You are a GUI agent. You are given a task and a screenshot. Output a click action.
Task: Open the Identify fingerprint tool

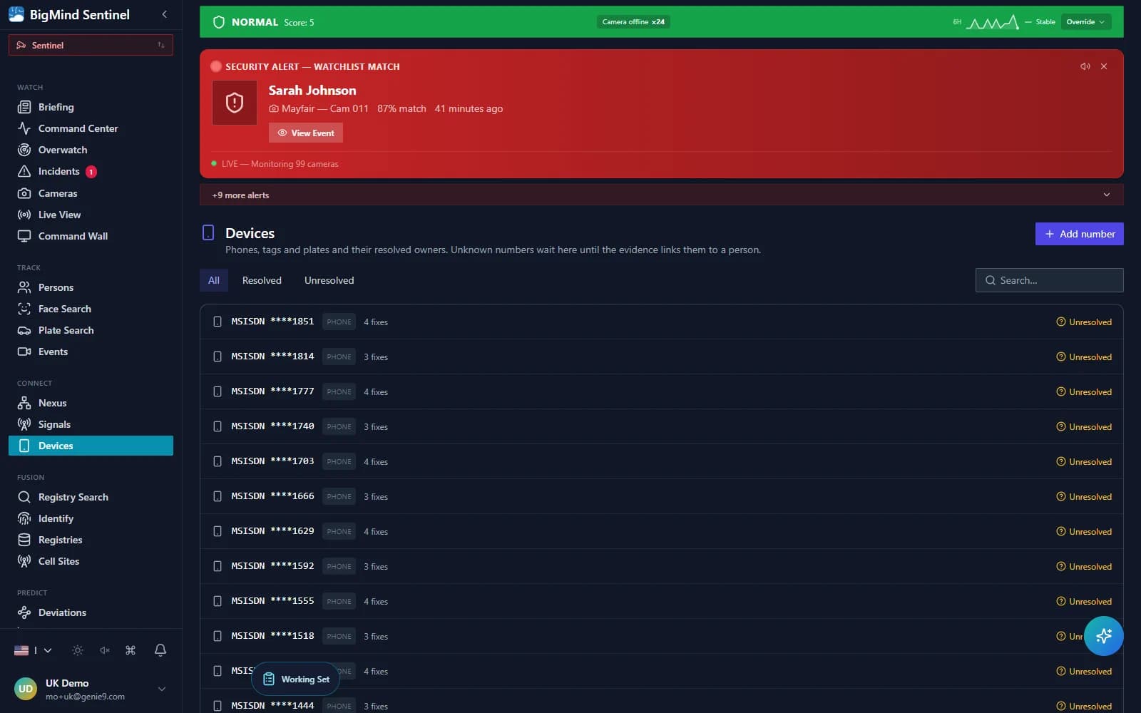tap(91, 518)
